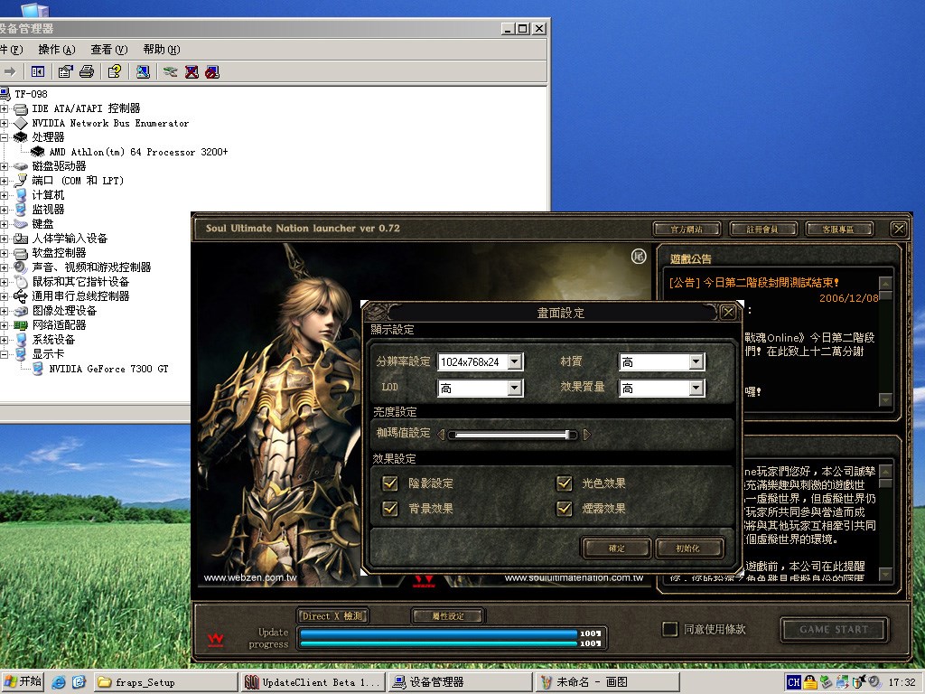Open the 效果質量 effect quality dropdown

pos(696,388)
